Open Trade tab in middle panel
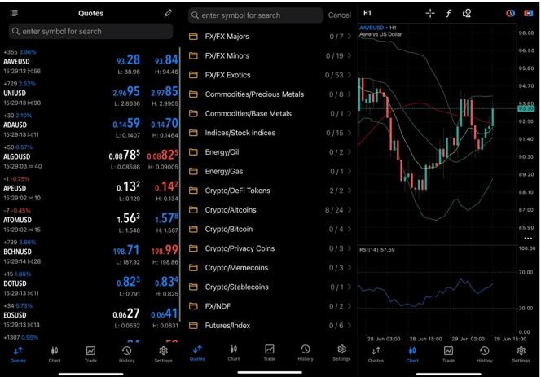541x377 pixels. click(270, 353)
